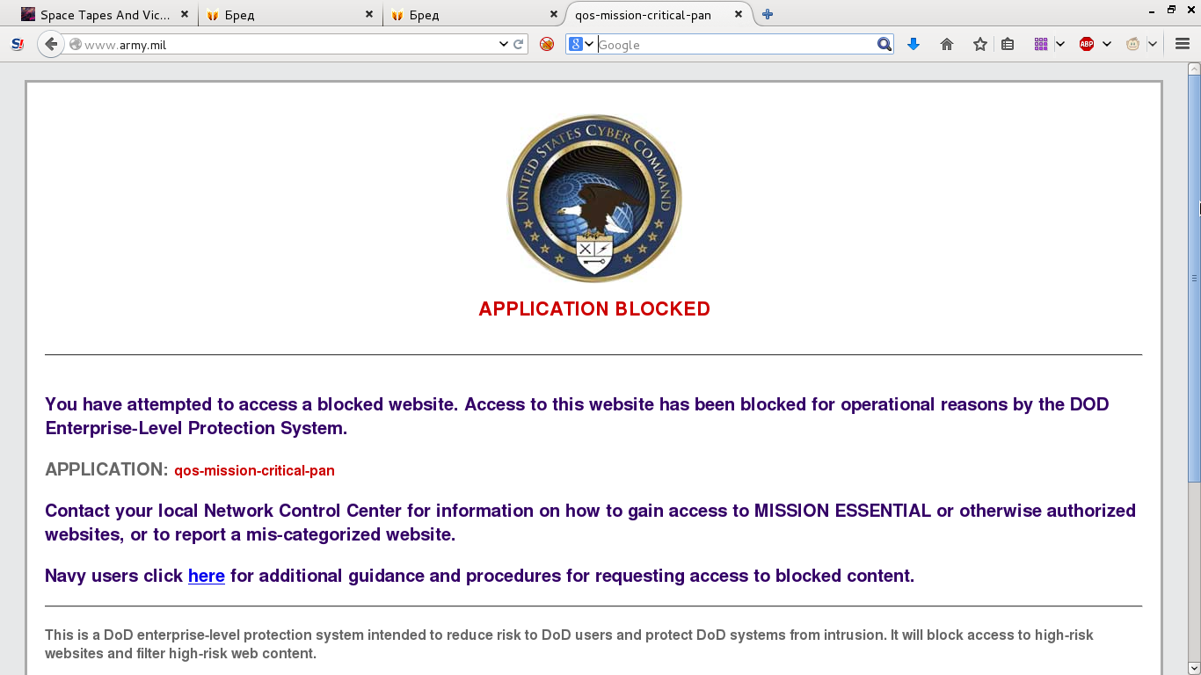Viewport: 1201px width, 675px height.
Task: Expand the purple grid icon dropdown arrow
Action: [x=1060, y=44]
